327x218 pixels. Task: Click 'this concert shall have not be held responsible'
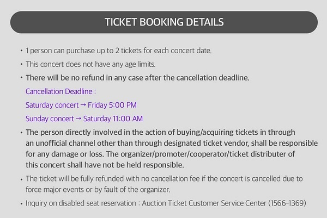point(105,165)
